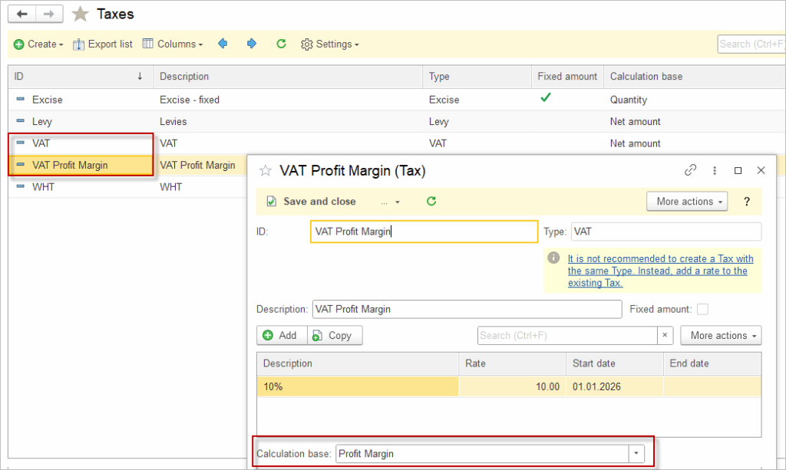This screenshot has width=786, height=470.
Task: Refresh the VAT Profit Margin form
Action: [x=431, y=202]
